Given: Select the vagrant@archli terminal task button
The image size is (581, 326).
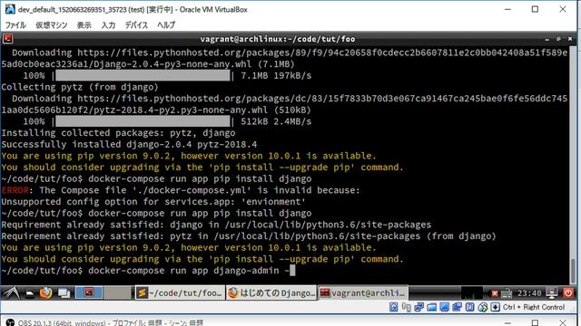Looking at the screenshot, I should 363,293.
